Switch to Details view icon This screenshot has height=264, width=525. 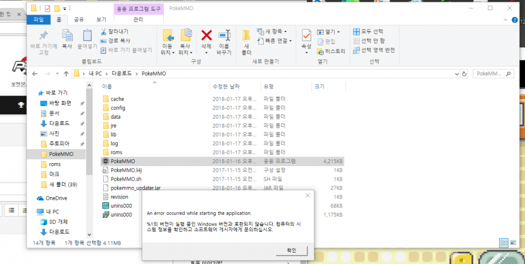click(x=503, y=243)
